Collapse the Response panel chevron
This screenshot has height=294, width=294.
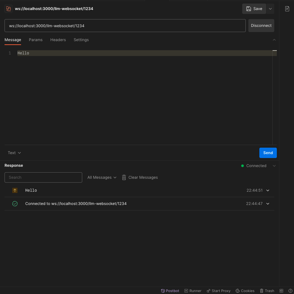point(274,166)
